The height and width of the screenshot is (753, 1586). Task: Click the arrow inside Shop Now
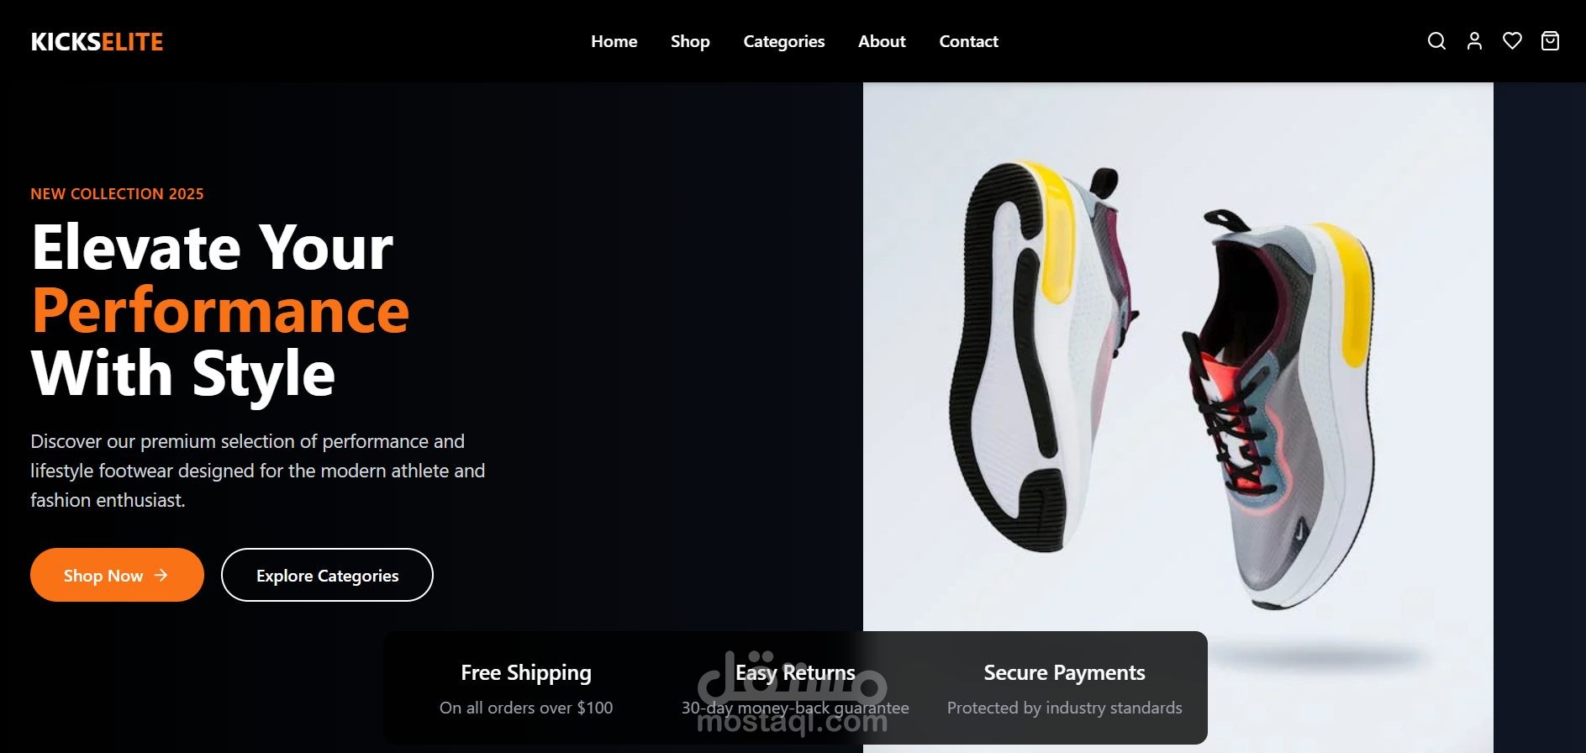pyautogui.click(x=161, y=575)
